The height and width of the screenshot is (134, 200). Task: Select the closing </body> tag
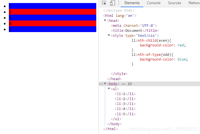[x=115, y=124]
